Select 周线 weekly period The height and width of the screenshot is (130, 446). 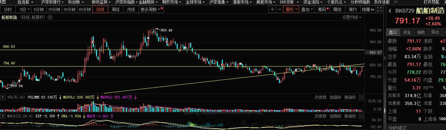coord(116,9)
